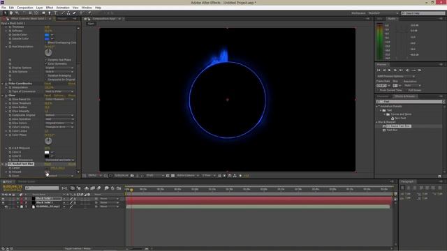Viewport: 447px width, 251px height.
Task: Toggle Duration Averaging checkbox
Action: coord(46,76)
